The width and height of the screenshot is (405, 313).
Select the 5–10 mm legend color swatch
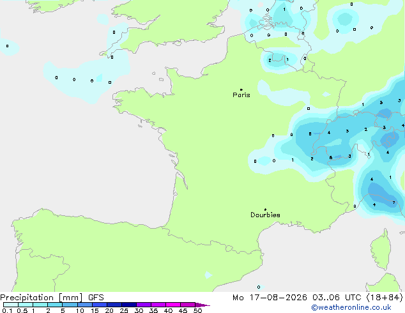click(70, 305)
